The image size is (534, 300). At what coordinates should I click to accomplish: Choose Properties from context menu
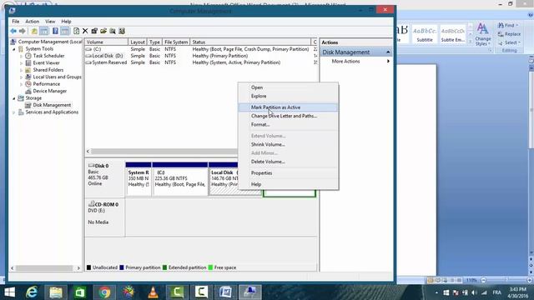click(288, 173)
